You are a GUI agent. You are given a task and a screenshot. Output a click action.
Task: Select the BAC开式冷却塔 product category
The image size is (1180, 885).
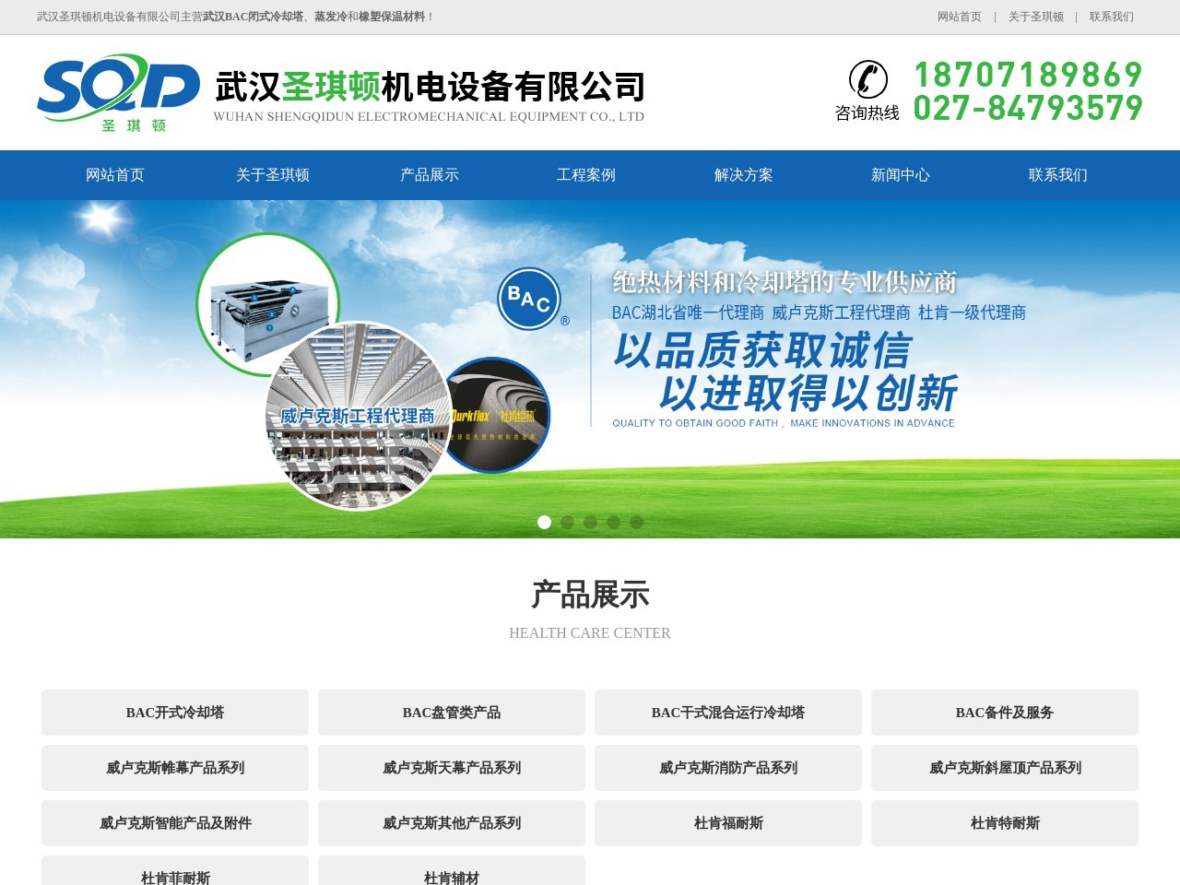click(x=175, y=713)
